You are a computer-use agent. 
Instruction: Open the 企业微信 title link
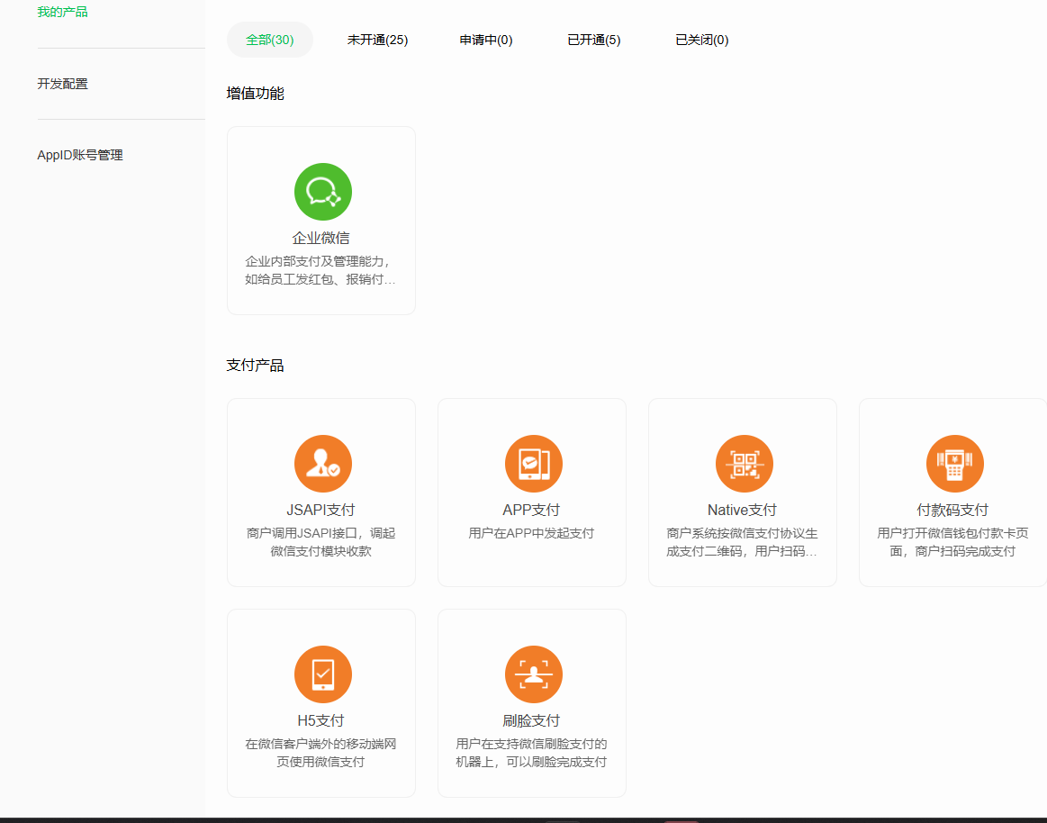pyautogui.click(x=321, y=238)
